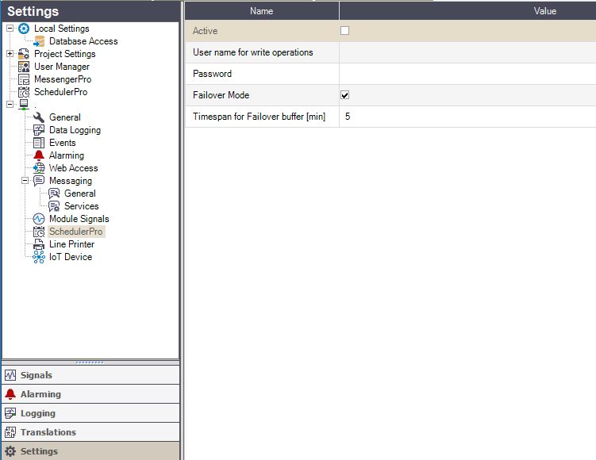Select Data Logging under the server

(x=75, y=130)
